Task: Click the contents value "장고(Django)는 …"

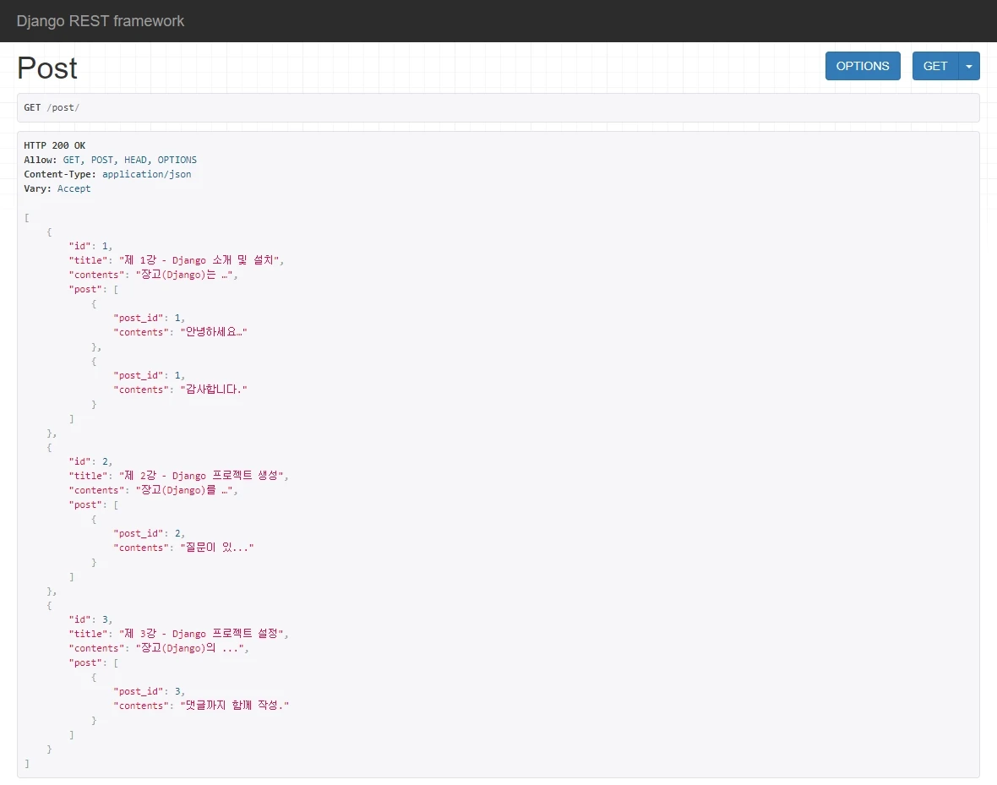Action: pyautogui.click(x=187, y=275)
